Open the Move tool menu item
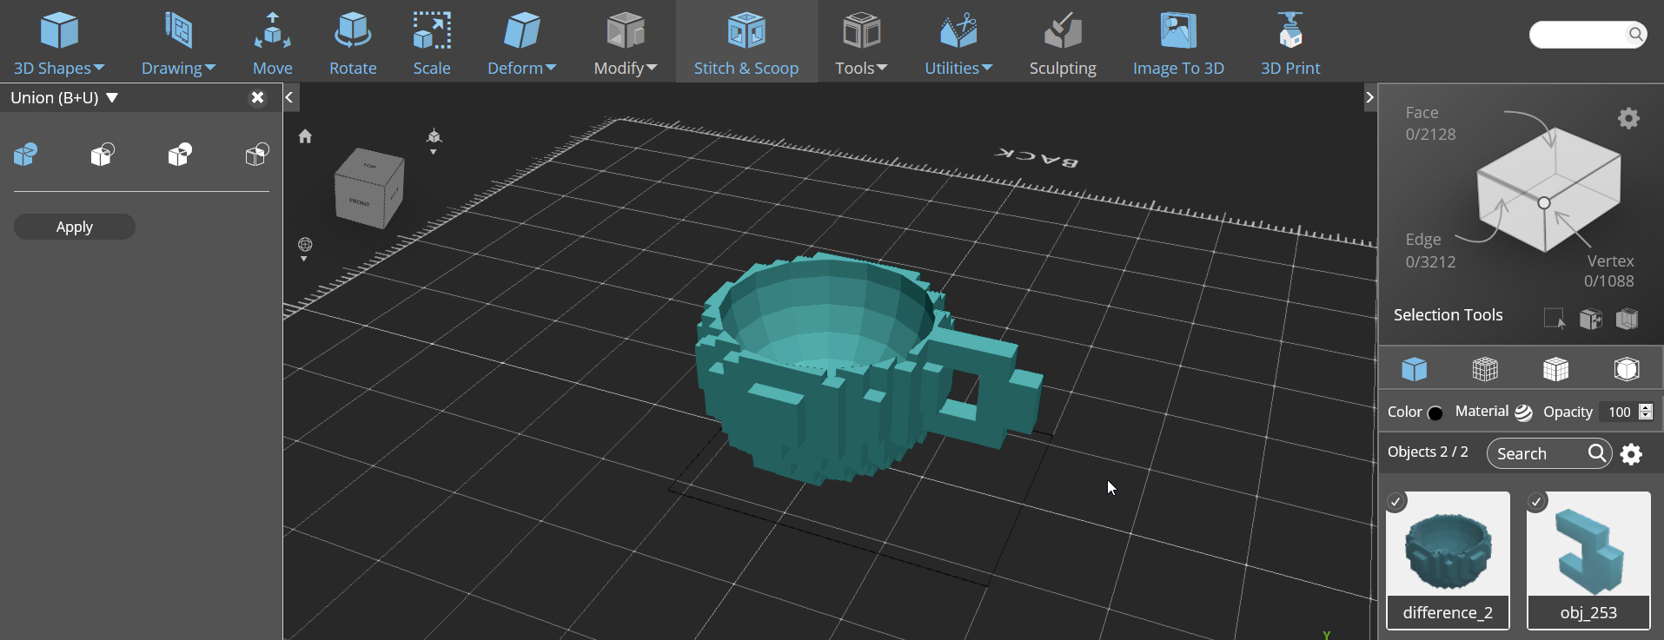This screenshot has height=640, width=1664. (x=272, y=42)
